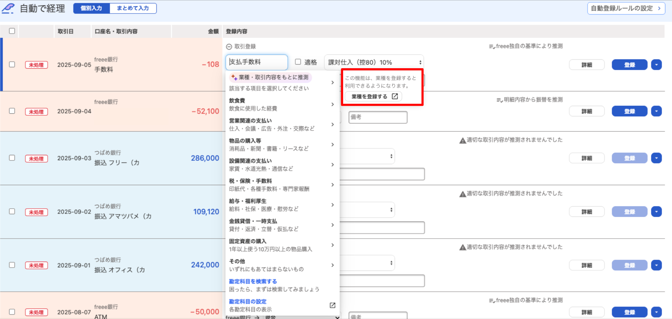Open the 課対仕入（控80）10% tax dropdown
Image resolution: width=672 pixels, height=319 pixels.
point(374,62)
